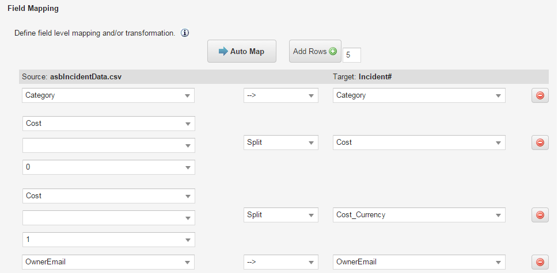Open the empty delimiter dropdown under first Cost

pyautogui.click(x=108, y=145)
